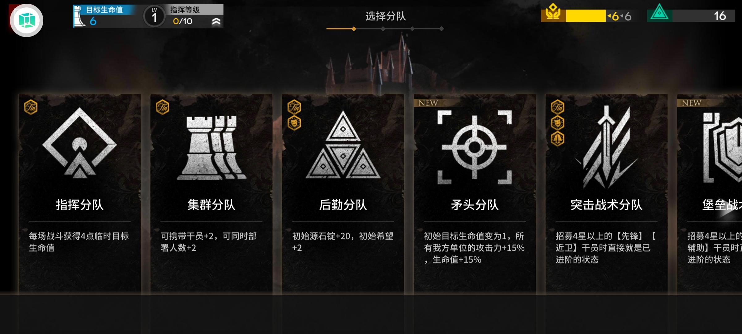Screen dimensions: 742x334
Task: Read the 矛头分队 description text
Action: (x=475, y=248)
